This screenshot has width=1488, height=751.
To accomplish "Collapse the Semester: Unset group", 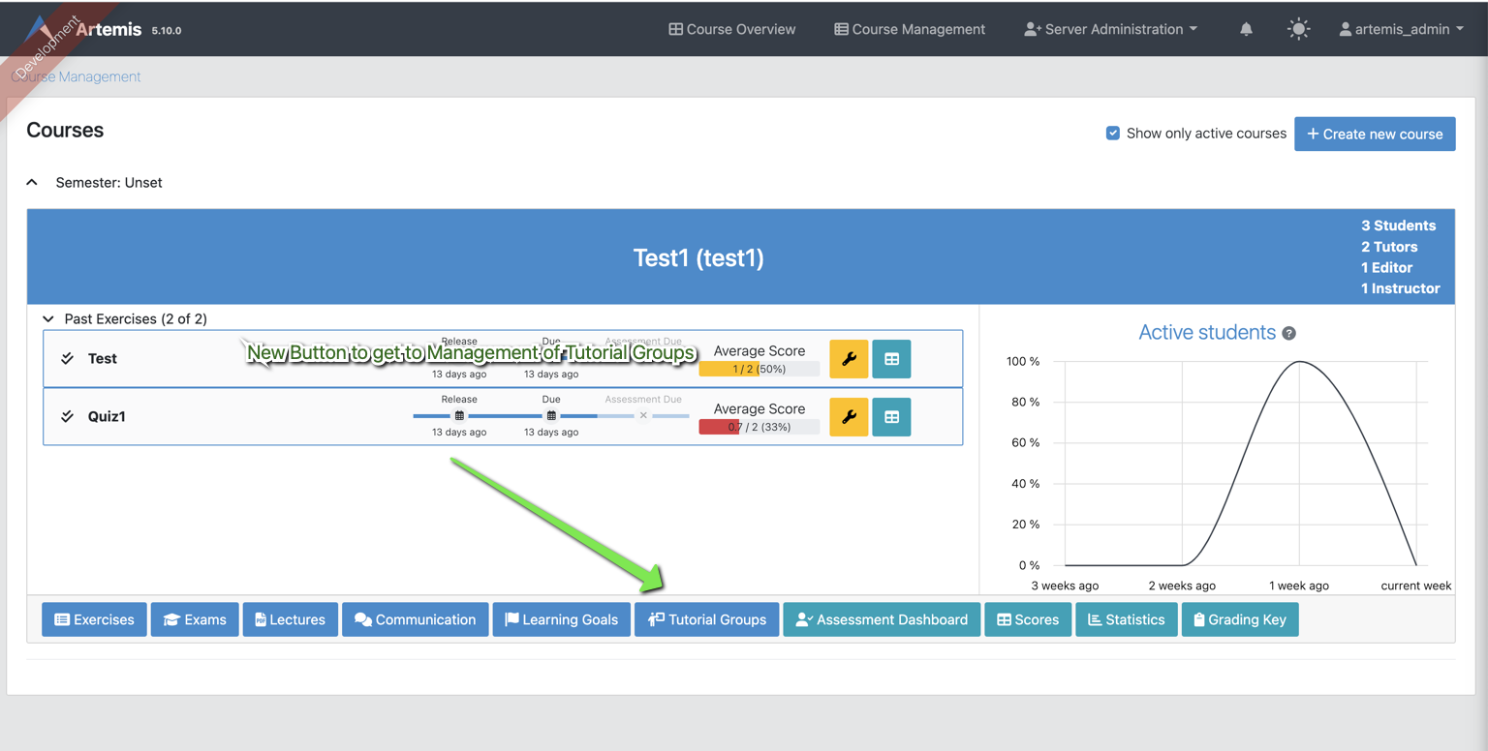I will pyautogui.click(x=31, y=182).
